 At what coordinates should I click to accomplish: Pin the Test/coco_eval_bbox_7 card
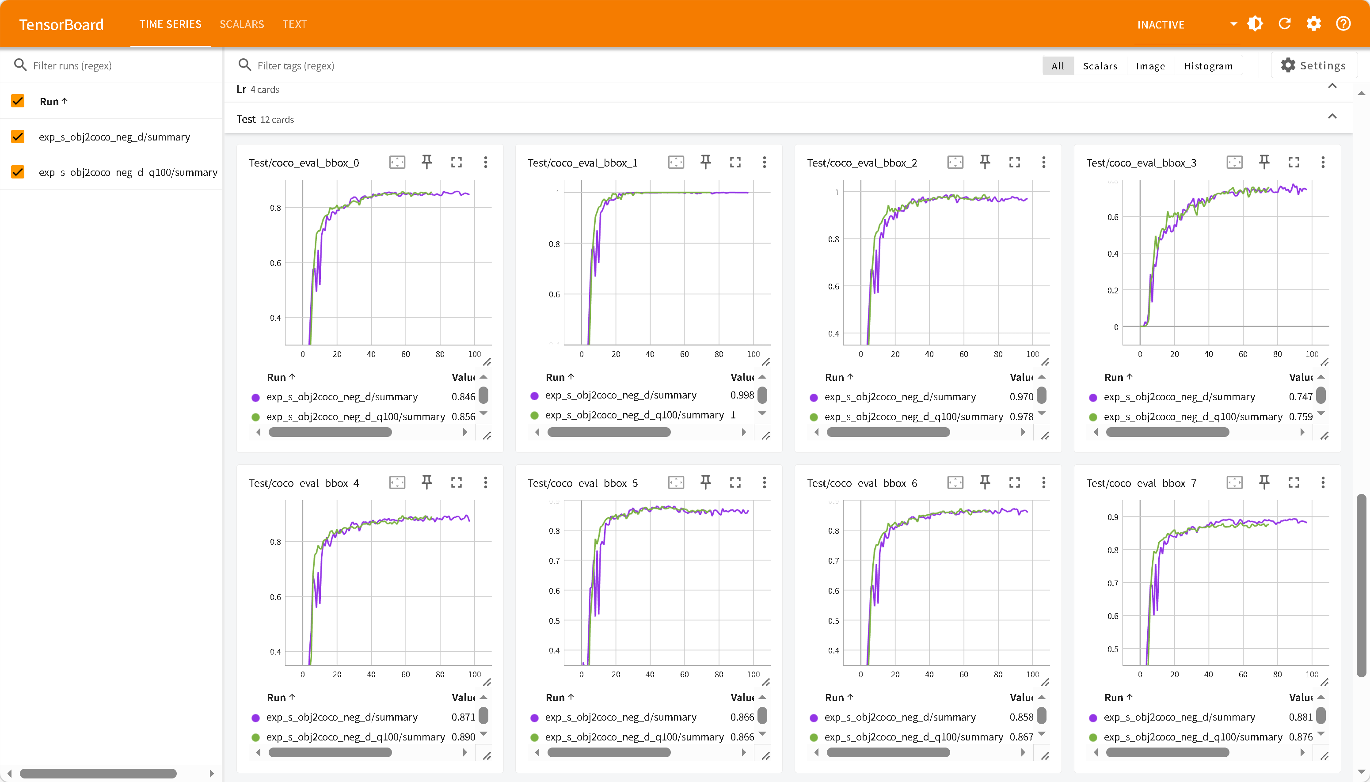(x=1264, y=482)
